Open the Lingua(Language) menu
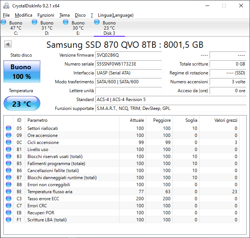The width and height of the screenshot is (250, 238). [116, 15]
